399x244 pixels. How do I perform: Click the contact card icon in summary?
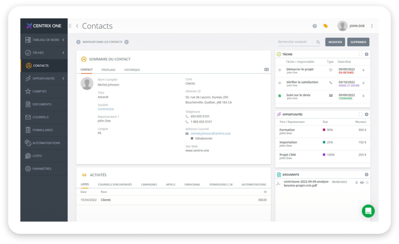tap(267, 70)
